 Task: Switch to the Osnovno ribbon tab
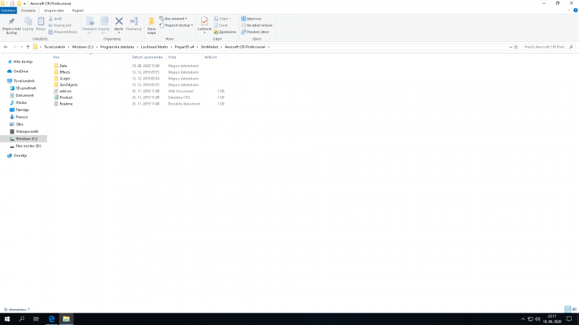(x=28, y=11)
